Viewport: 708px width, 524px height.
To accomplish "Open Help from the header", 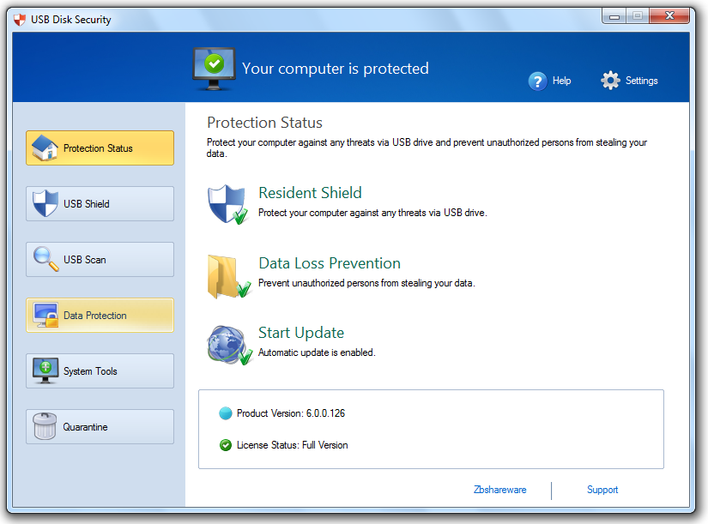I will click(x=550, y=81).
